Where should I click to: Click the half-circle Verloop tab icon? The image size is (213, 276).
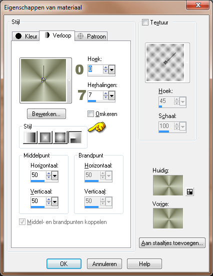tap(47, 35)
